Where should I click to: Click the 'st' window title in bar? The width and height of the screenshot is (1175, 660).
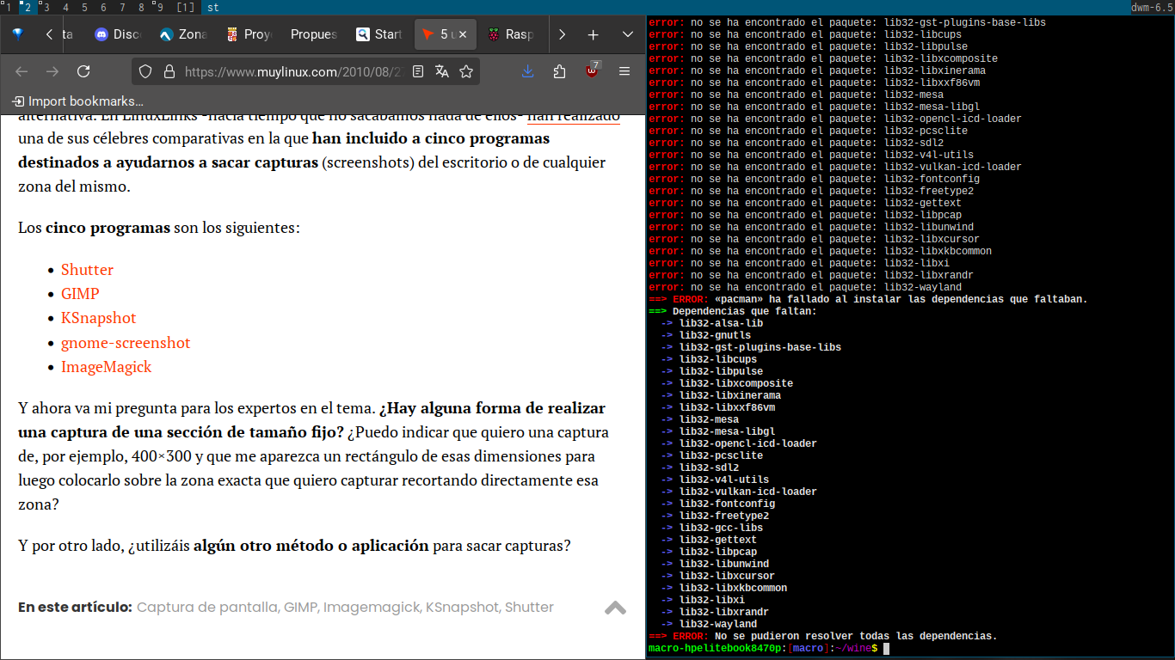click(x=213, y=8)
